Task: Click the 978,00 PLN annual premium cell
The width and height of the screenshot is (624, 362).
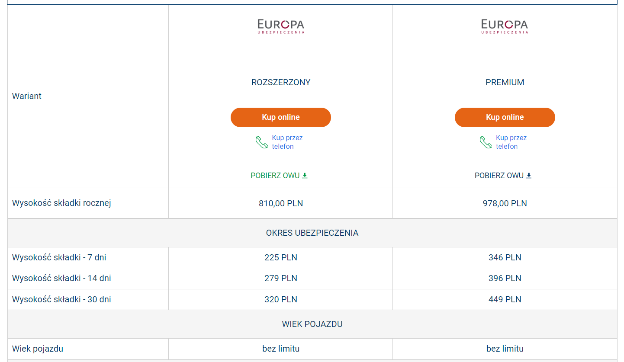Action: 505,203
